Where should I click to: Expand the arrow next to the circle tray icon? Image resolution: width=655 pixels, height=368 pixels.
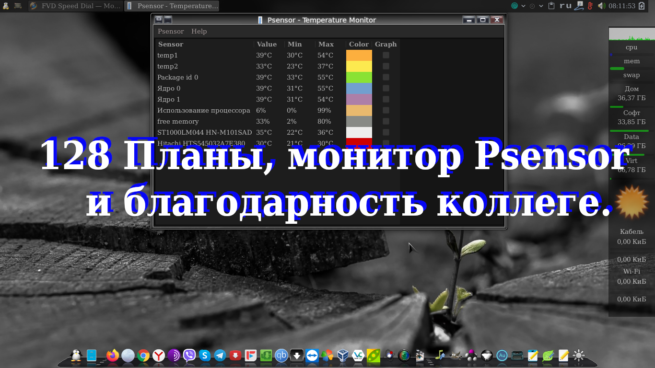tap(541, 6)
